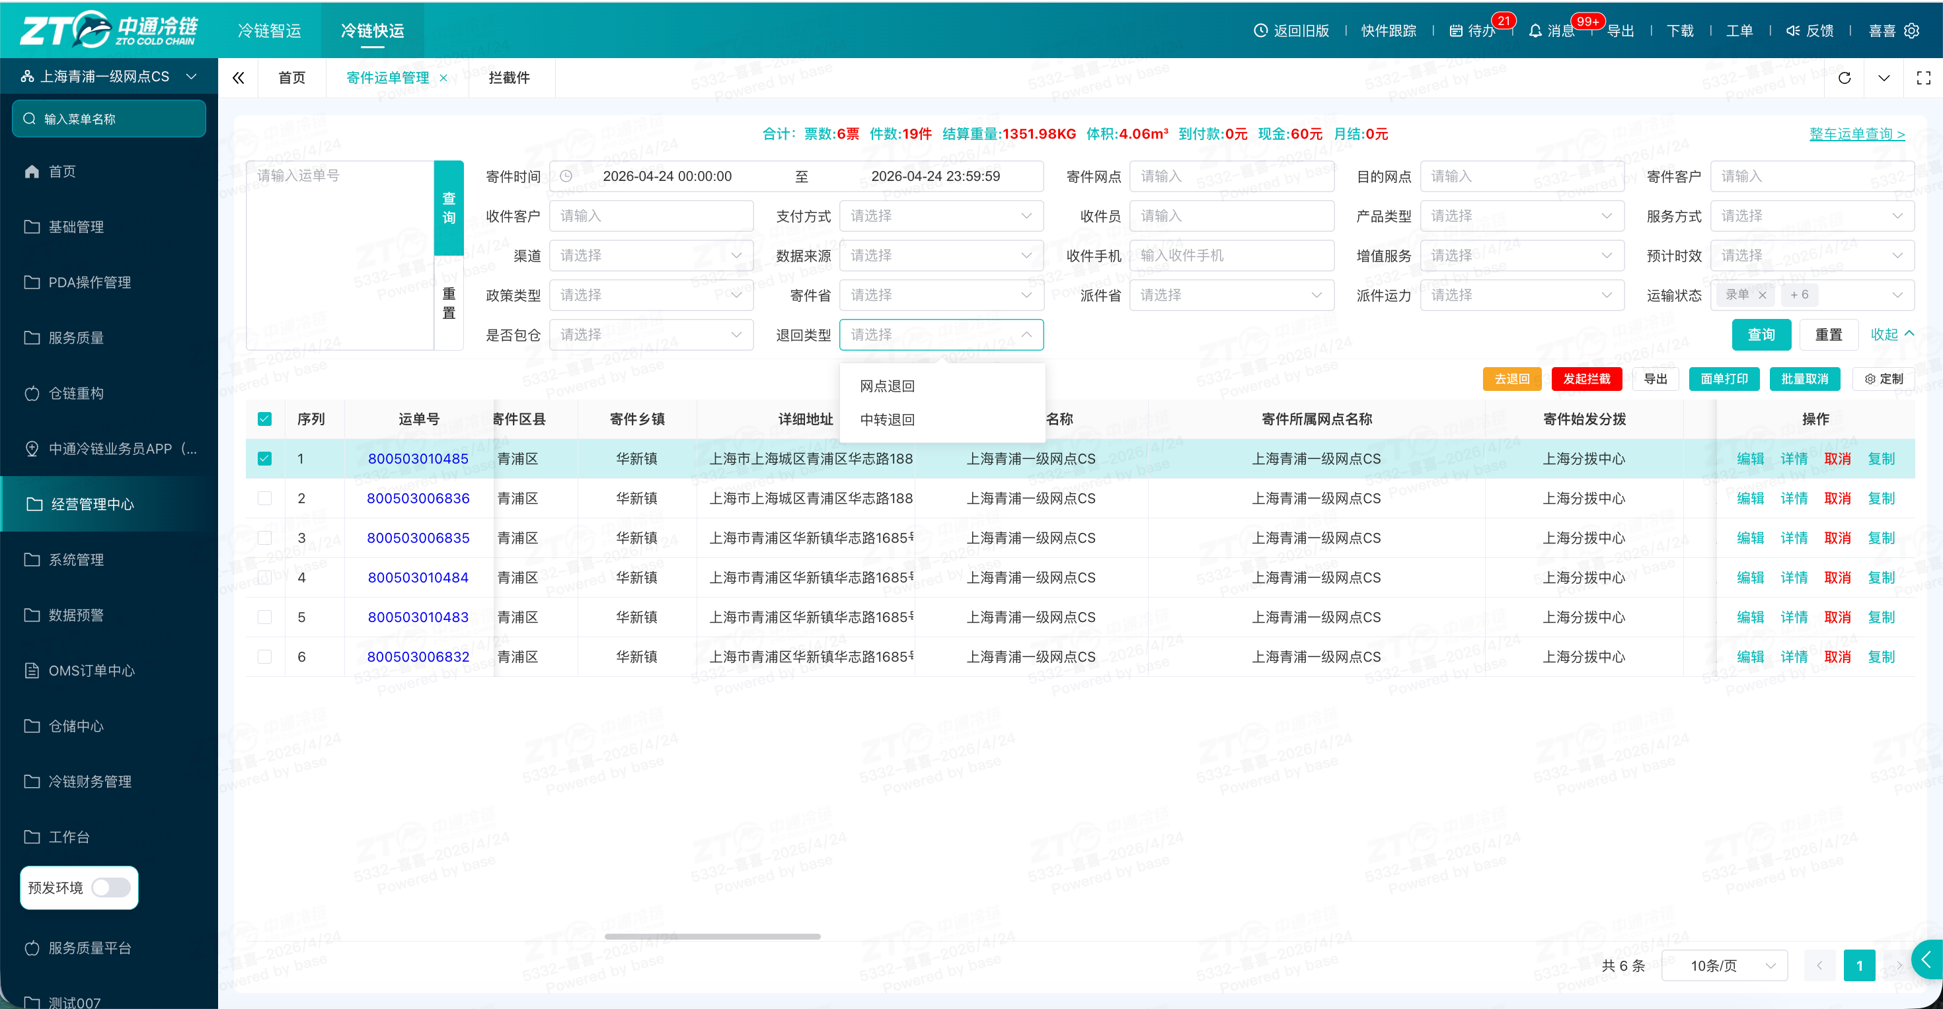The width and height of the screenshot is (1943, 1009).
Task: Open settings gear next to 喜喜
Action: (x=1911, y=31)
